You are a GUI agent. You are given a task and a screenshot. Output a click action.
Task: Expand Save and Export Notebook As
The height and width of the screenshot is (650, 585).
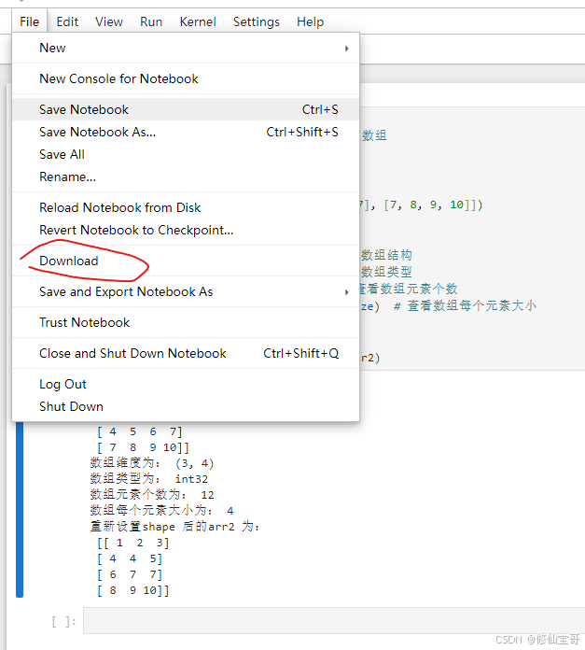(186, 291)
